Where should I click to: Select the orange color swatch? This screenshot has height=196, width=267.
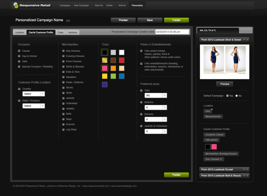tap(113, 68)
